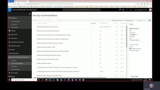Click the Alerts queue lightning icon
160x90 pixels.
pos(9,38)
